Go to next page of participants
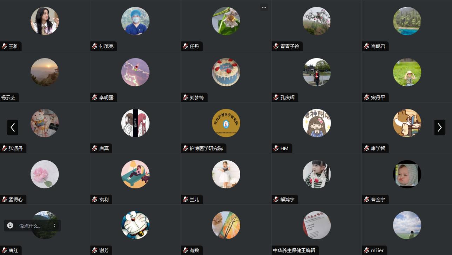452x255 pixels. pyautogui.click(x=440, y=127)
